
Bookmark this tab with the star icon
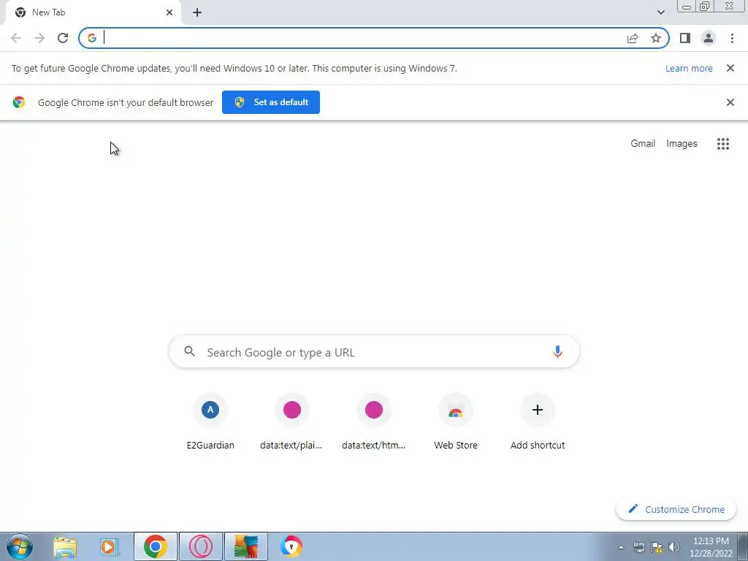[x=656, y=38]
